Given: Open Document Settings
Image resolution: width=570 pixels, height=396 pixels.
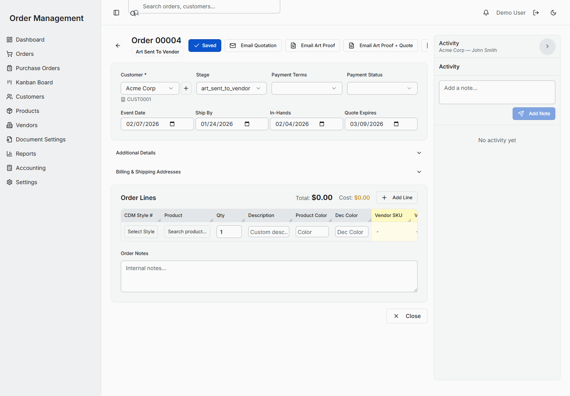Looking at the screenshot, I should tap(51, 139).
